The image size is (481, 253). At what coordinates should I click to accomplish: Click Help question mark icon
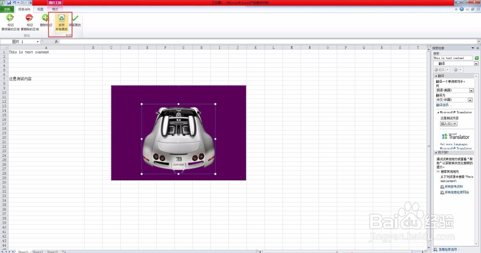tap(461, 9)
